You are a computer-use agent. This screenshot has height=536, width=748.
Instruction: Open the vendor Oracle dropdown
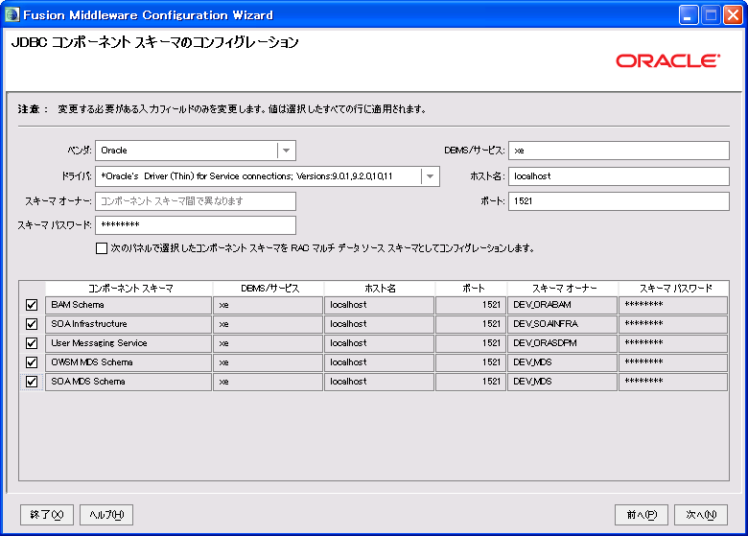point(286,151)
